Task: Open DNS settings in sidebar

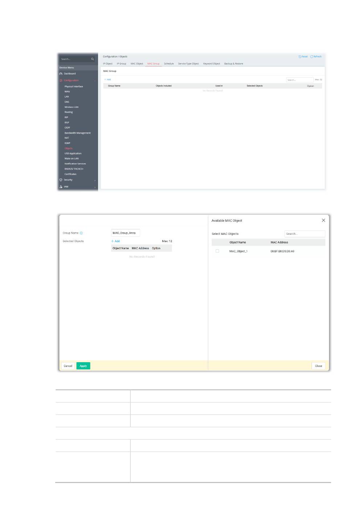Action: point(67,102)
